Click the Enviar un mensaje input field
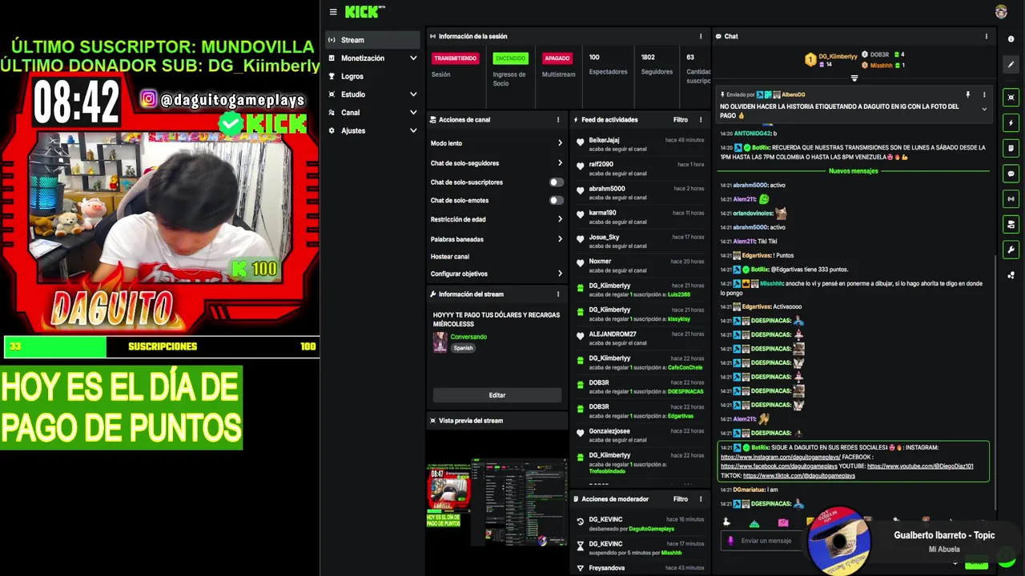1025x576 pixels. click(x=767, y=541)
